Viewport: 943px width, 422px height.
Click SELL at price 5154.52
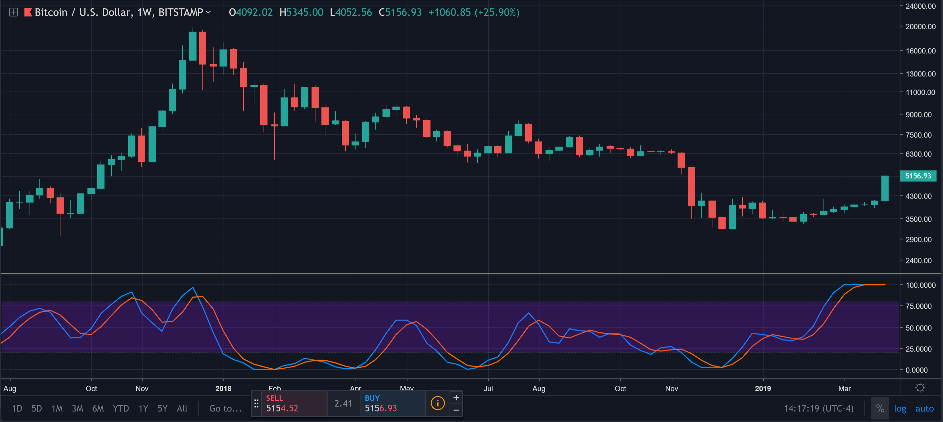[289, 403]
